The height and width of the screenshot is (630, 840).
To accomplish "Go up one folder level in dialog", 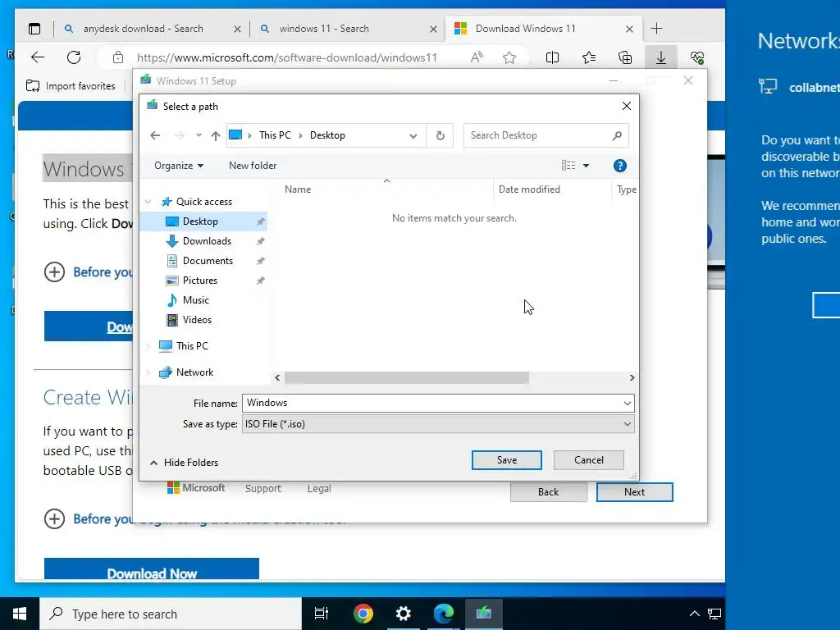I will tap(216, 135).
